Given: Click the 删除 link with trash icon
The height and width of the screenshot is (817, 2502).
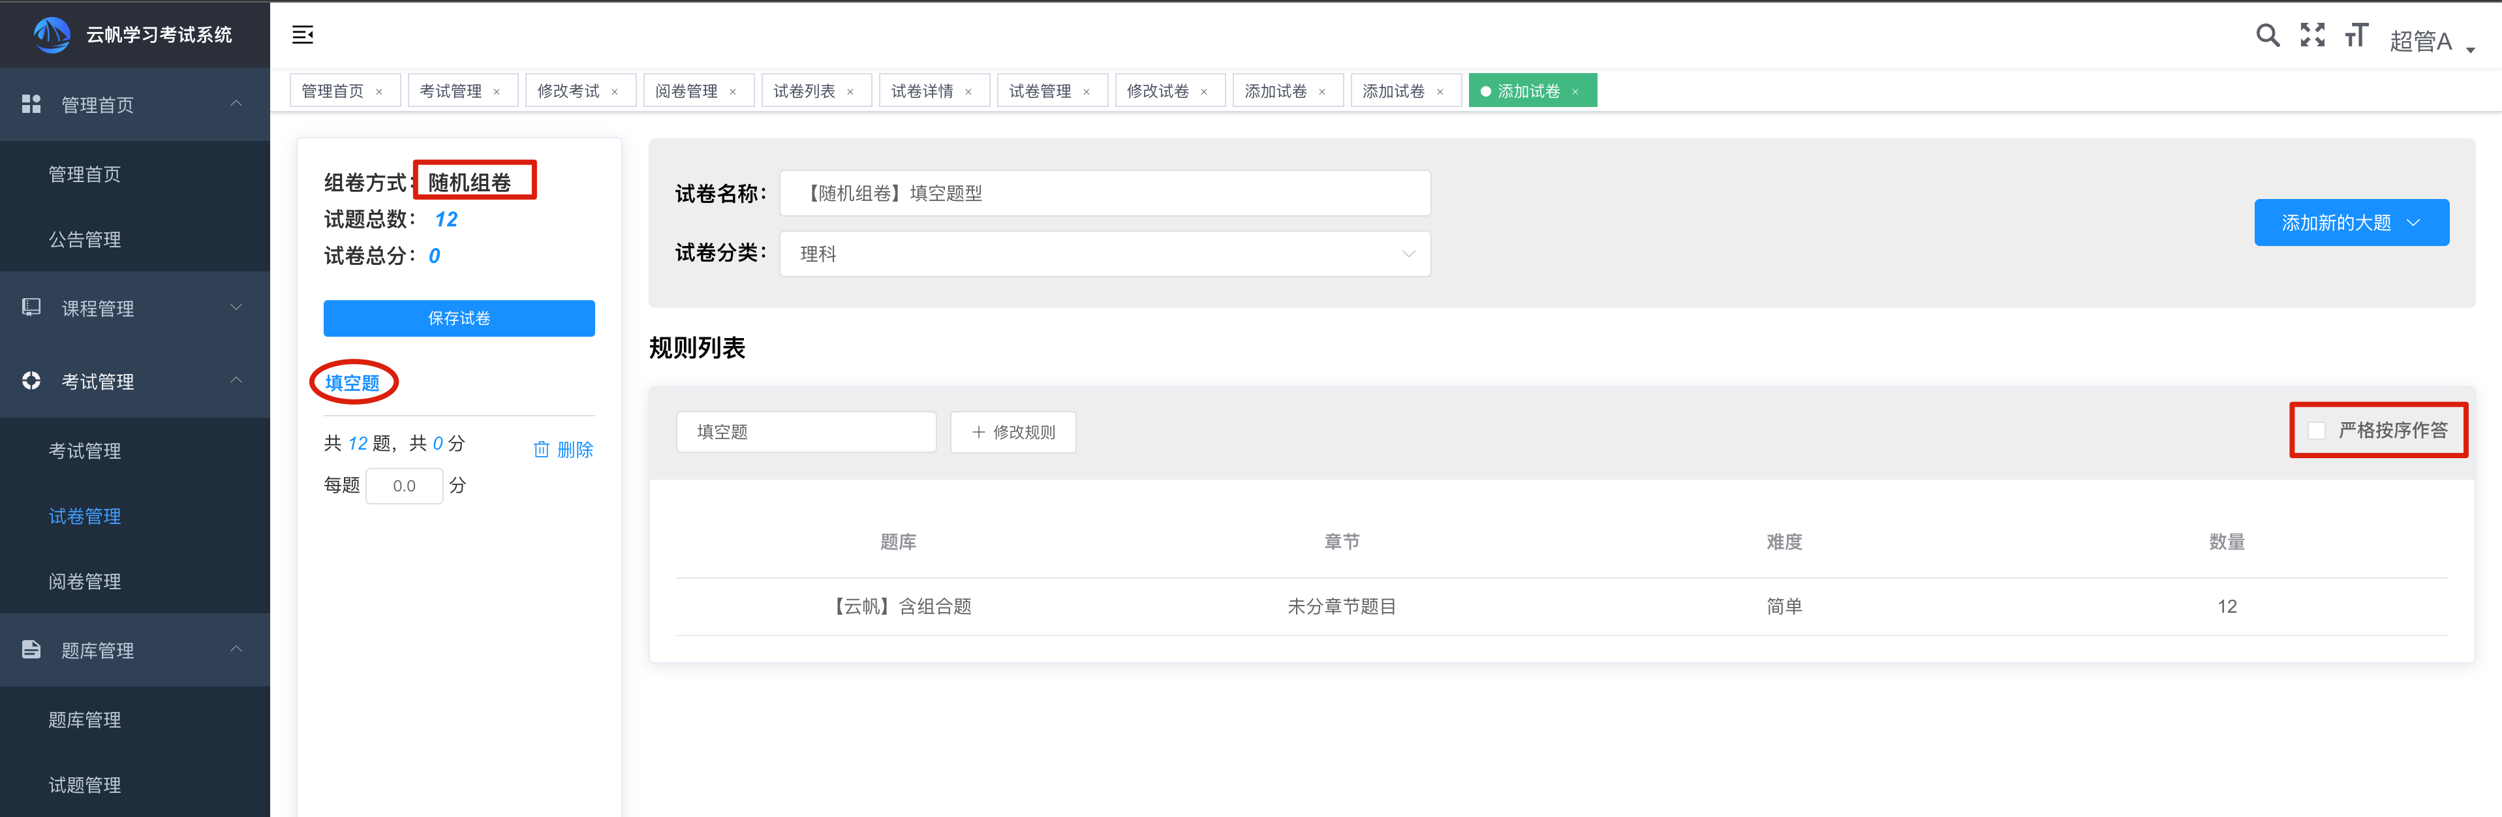Looking at the screenshot, I should pyautogui.click(x=563, y=450).
